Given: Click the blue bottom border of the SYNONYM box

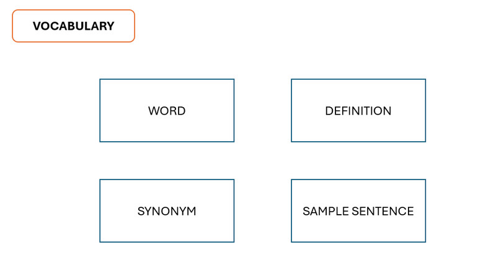Looking at the screenshot, I should 167,242.
